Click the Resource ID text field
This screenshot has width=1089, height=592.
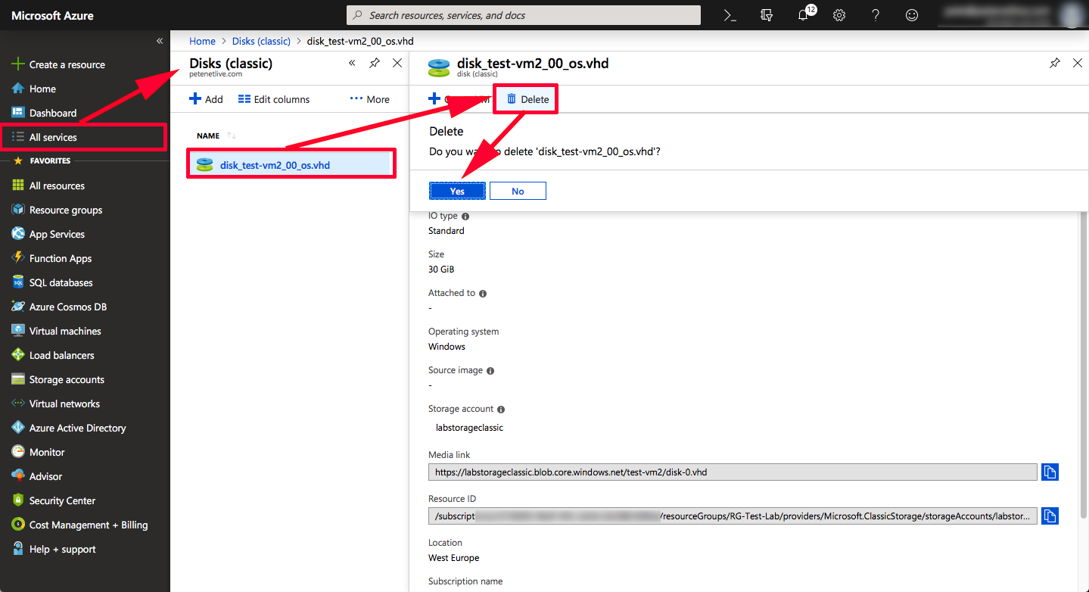(x=733, y=516)
